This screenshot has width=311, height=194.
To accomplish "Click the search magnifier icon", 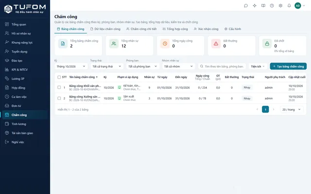I will (x=202, y=66).
